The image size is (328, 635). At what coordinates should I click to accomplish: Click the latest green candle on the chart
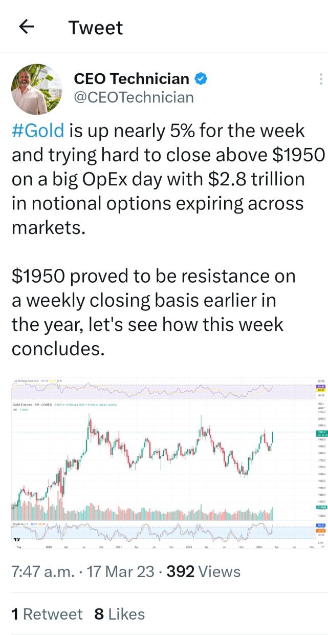click(x=273, y=438)
